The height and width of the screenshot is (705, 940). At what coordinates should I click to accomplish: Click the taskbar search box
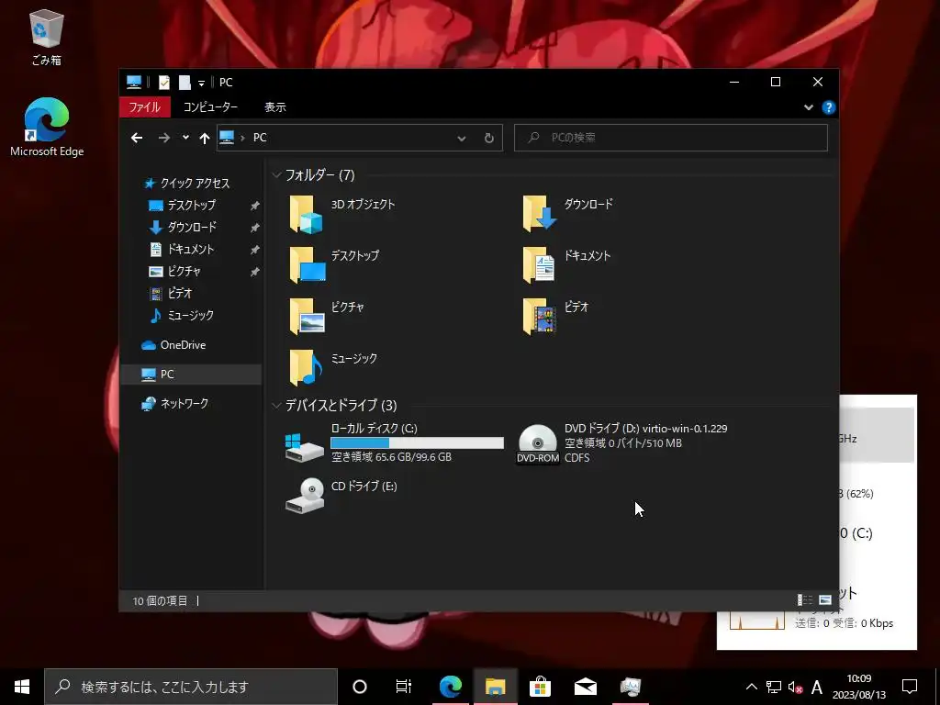click(x=191, y=687)
